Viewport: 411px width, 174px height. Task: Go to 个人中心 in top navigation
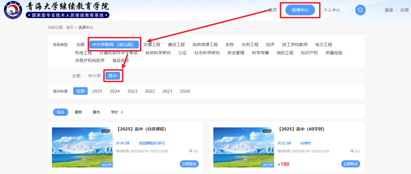point(332,10)
